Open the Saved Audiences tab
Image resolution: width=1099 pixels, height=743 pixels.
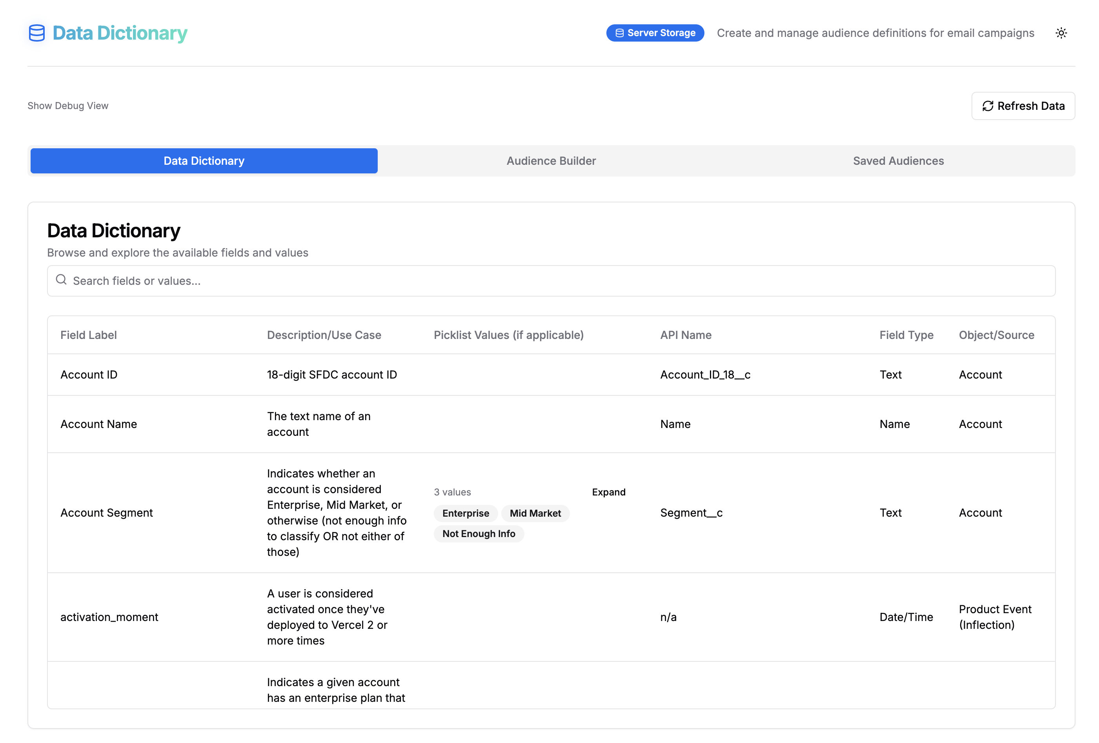898,161
